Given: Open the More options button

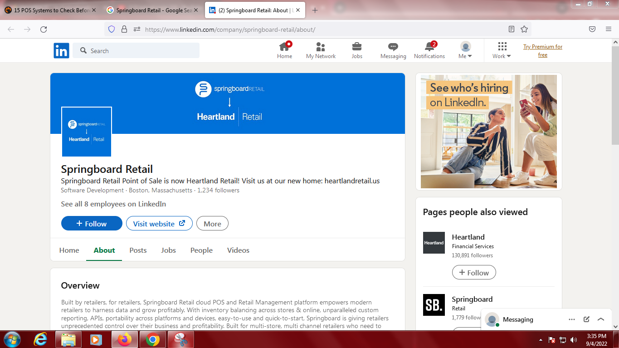Looking at the screenshot, I should (212, 223).
